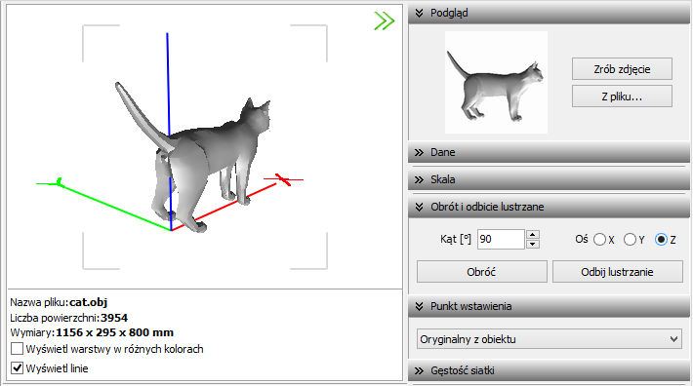Screen dimensions: 693x386
Task: Click the green double-arrow collapse icon
Action: [384, 20]
